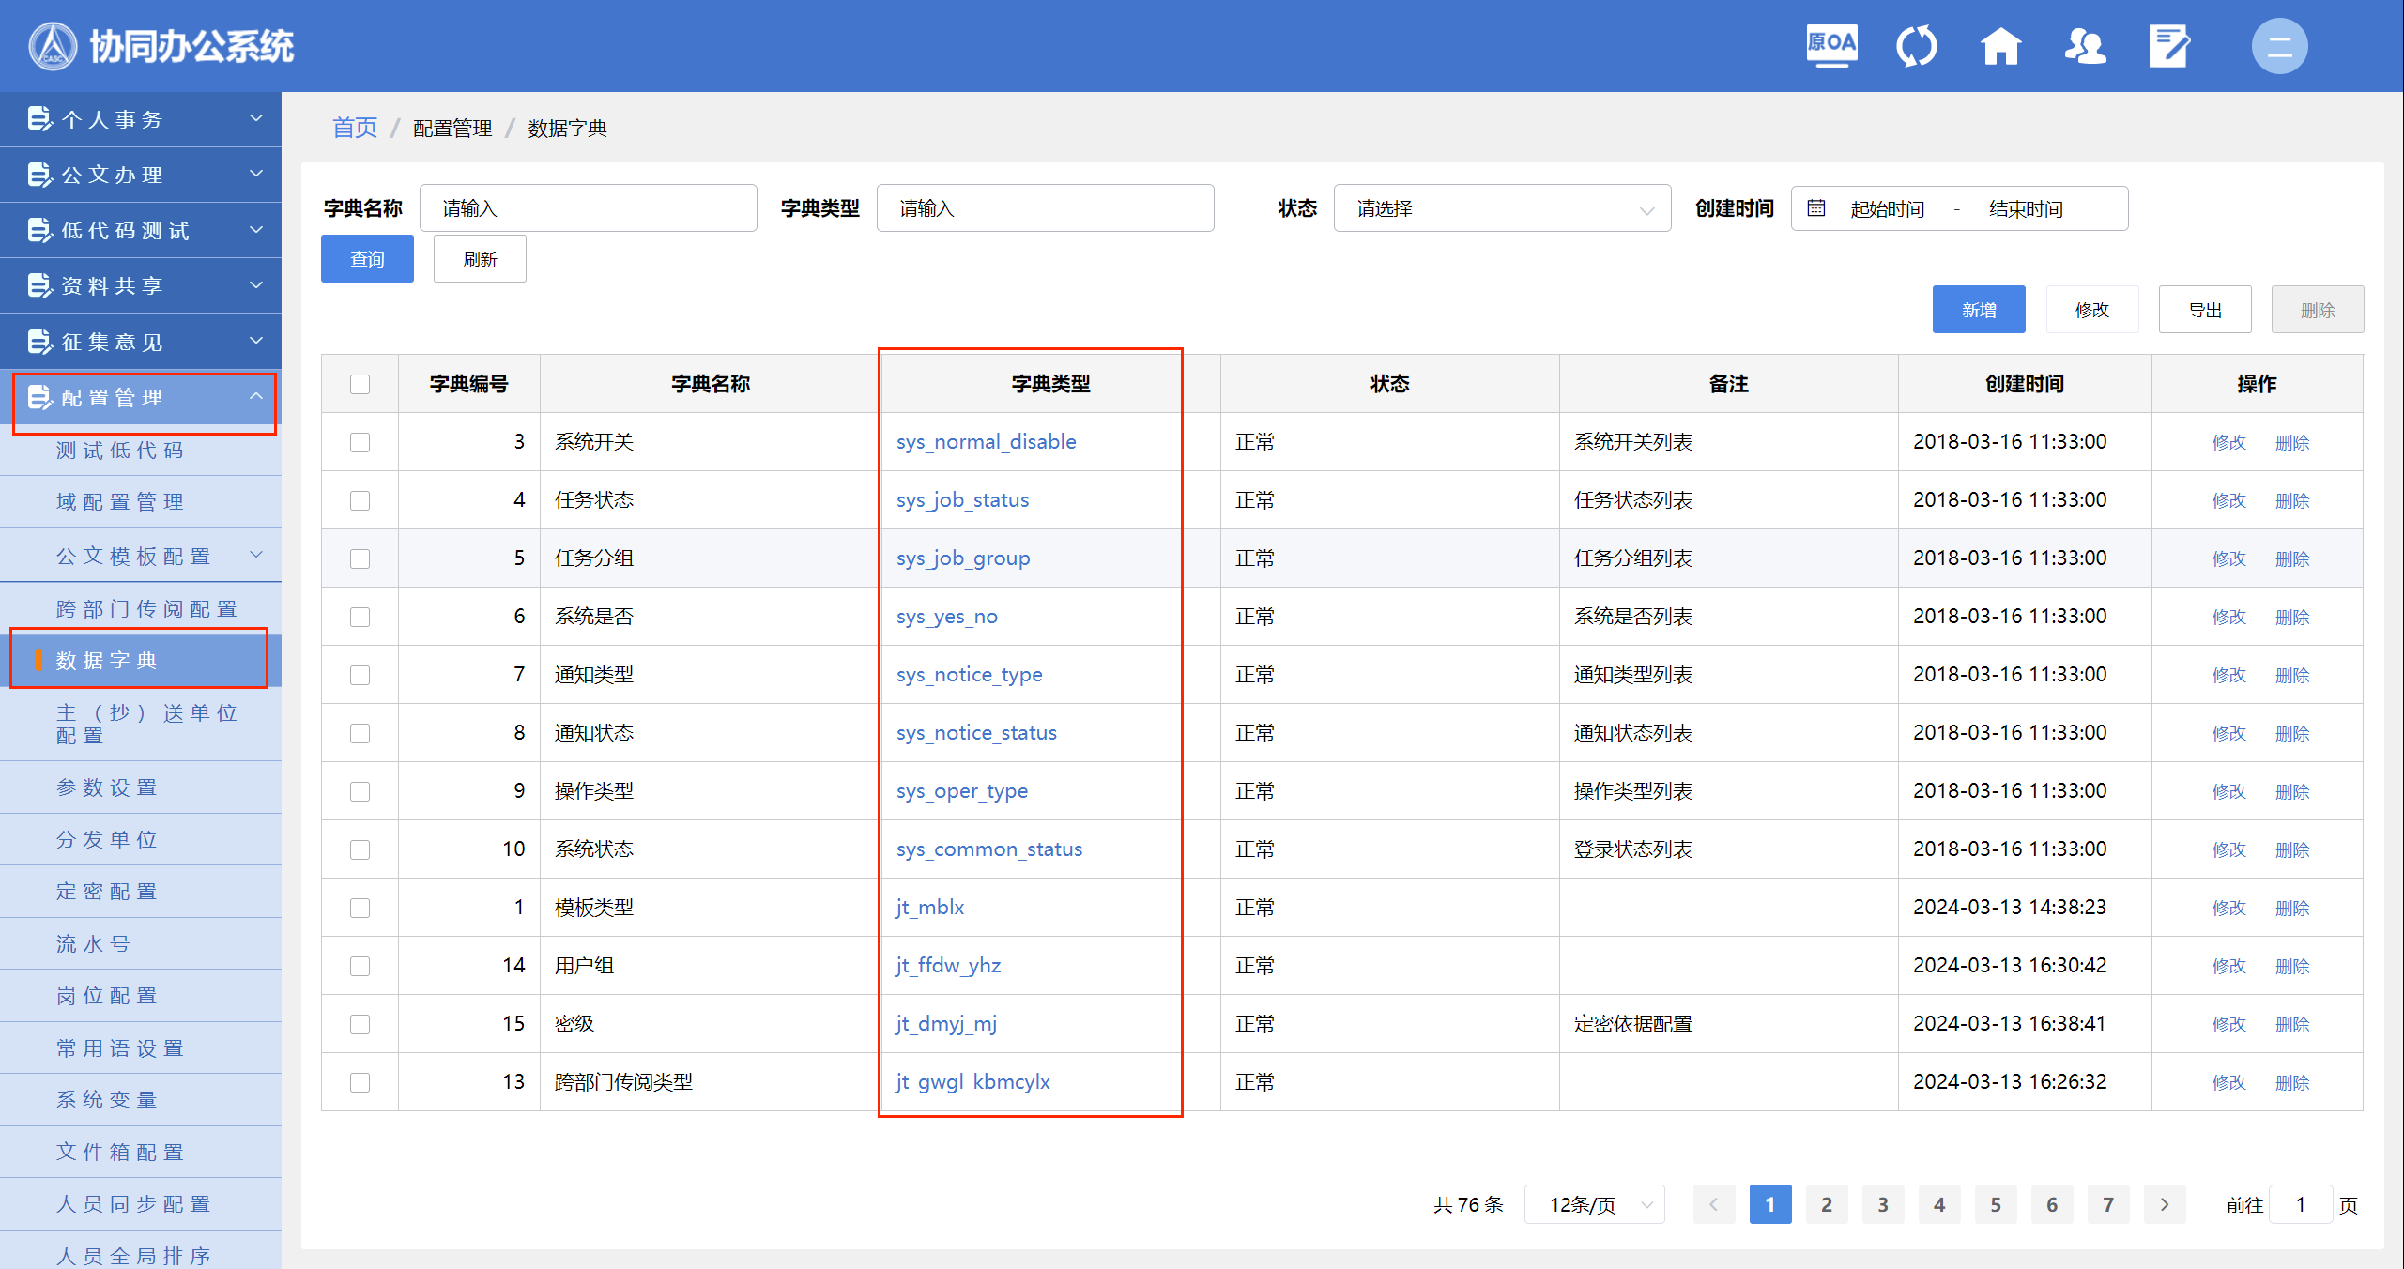
Task: Select 域配置管理 sidebar item
Action: 120,502
